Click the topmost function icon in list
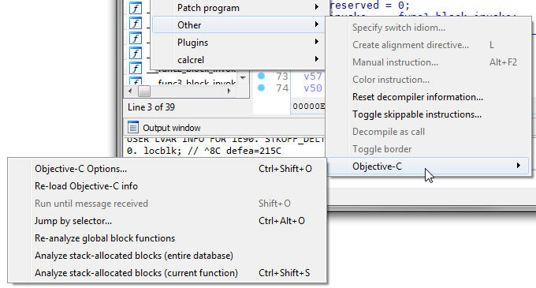 (136, 8)
